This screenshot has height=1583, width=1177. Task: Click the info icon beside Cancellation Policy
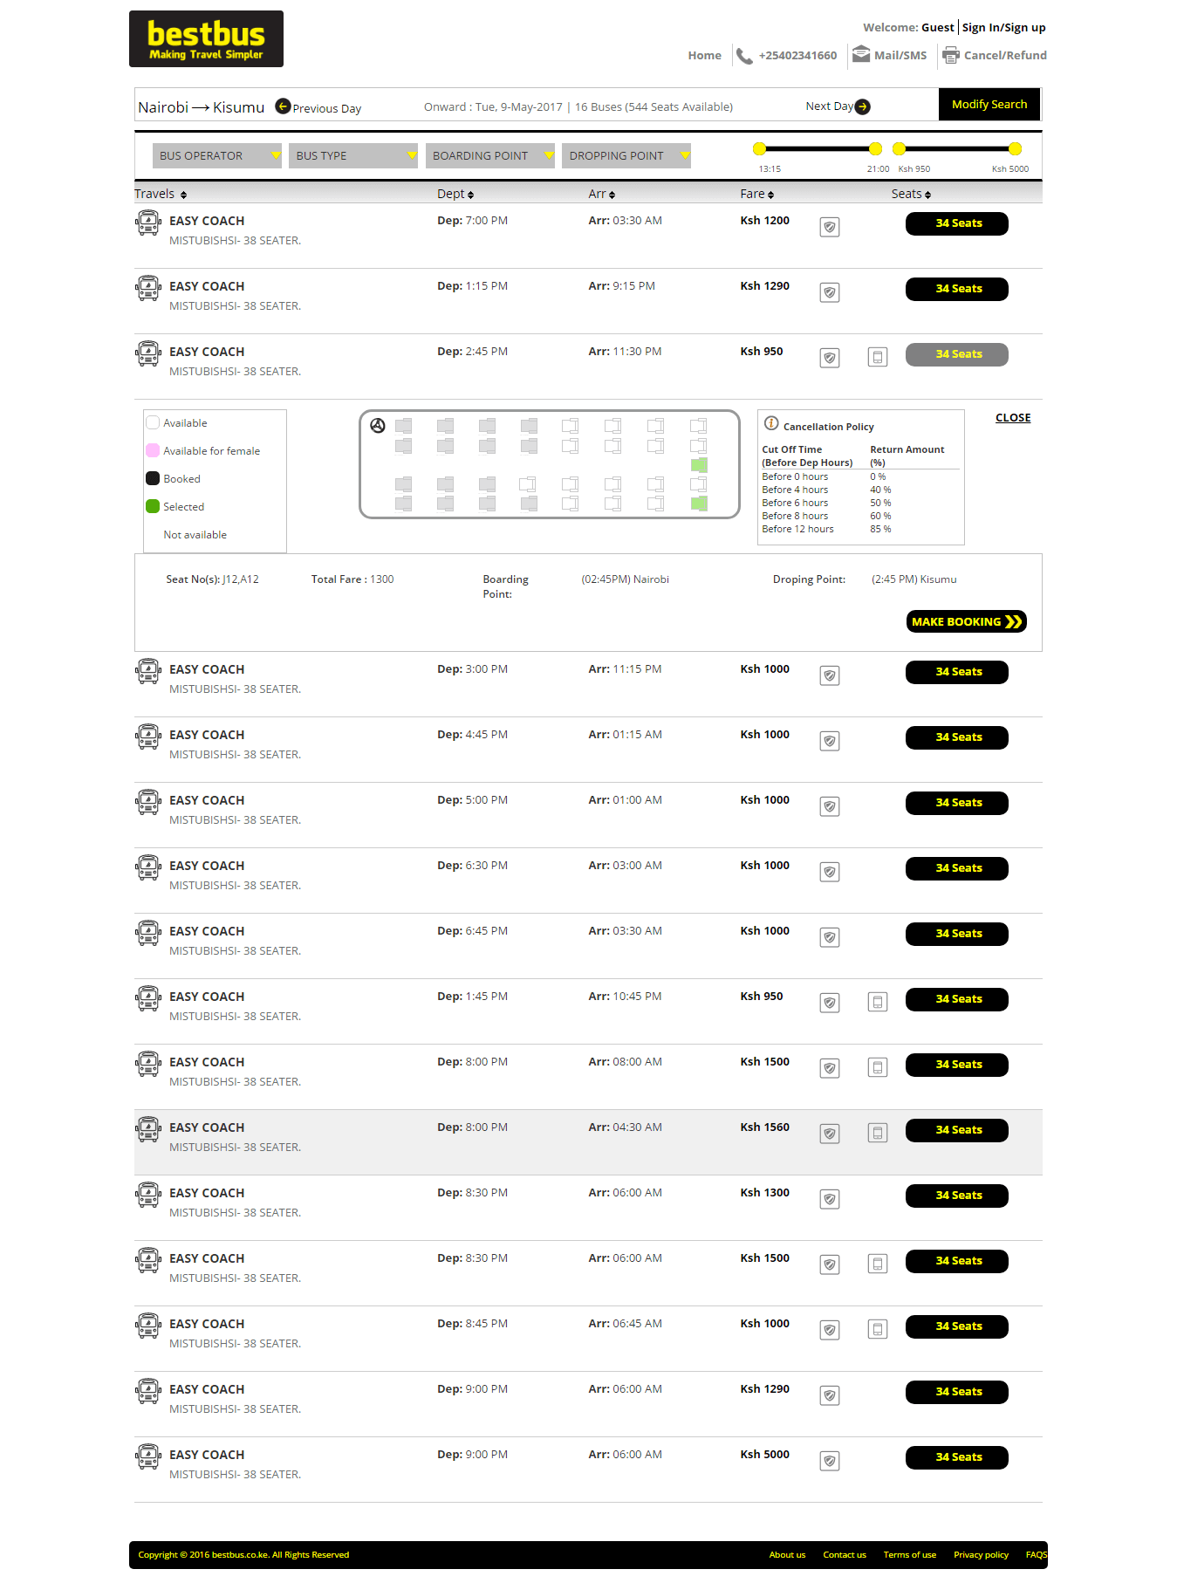(771, 423)
